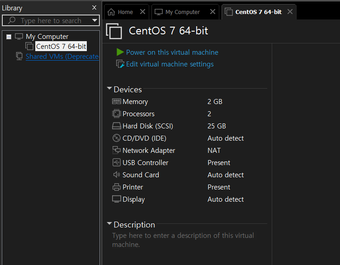Click the green Power on play icon

[120, 52]
